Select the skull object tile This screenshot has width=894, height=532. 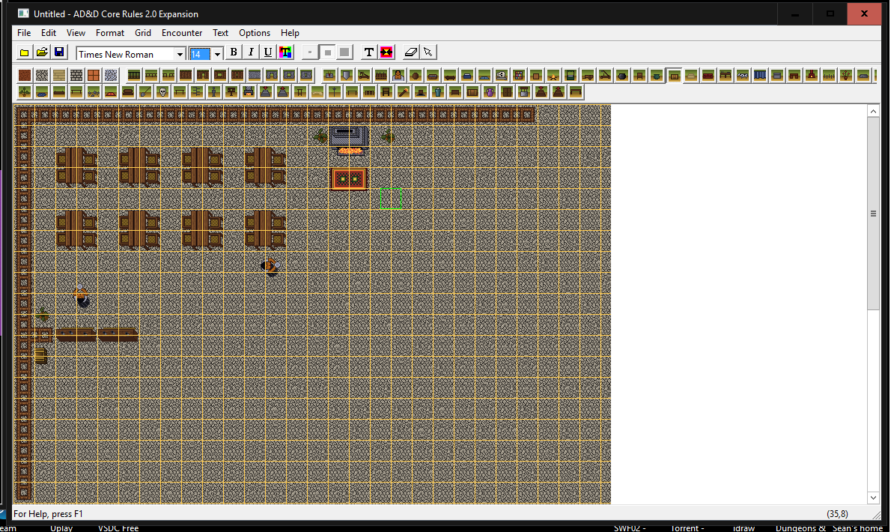click(162, 91)
